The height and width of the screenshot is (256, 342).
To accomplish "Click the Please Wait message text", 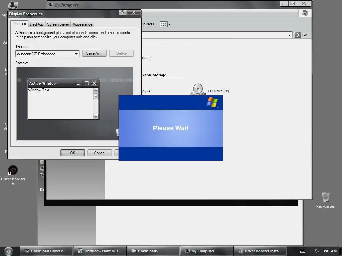I will 171,128.
